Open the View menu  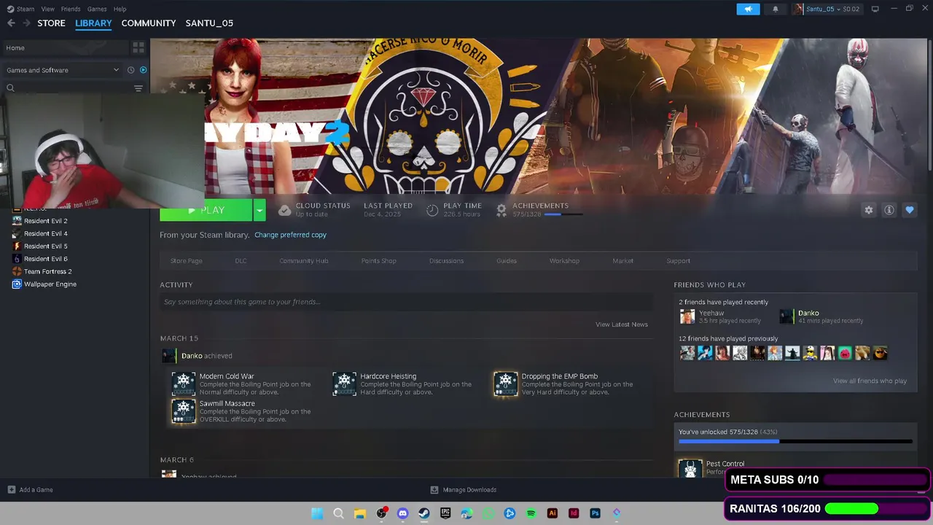click(x=48, y=9)
